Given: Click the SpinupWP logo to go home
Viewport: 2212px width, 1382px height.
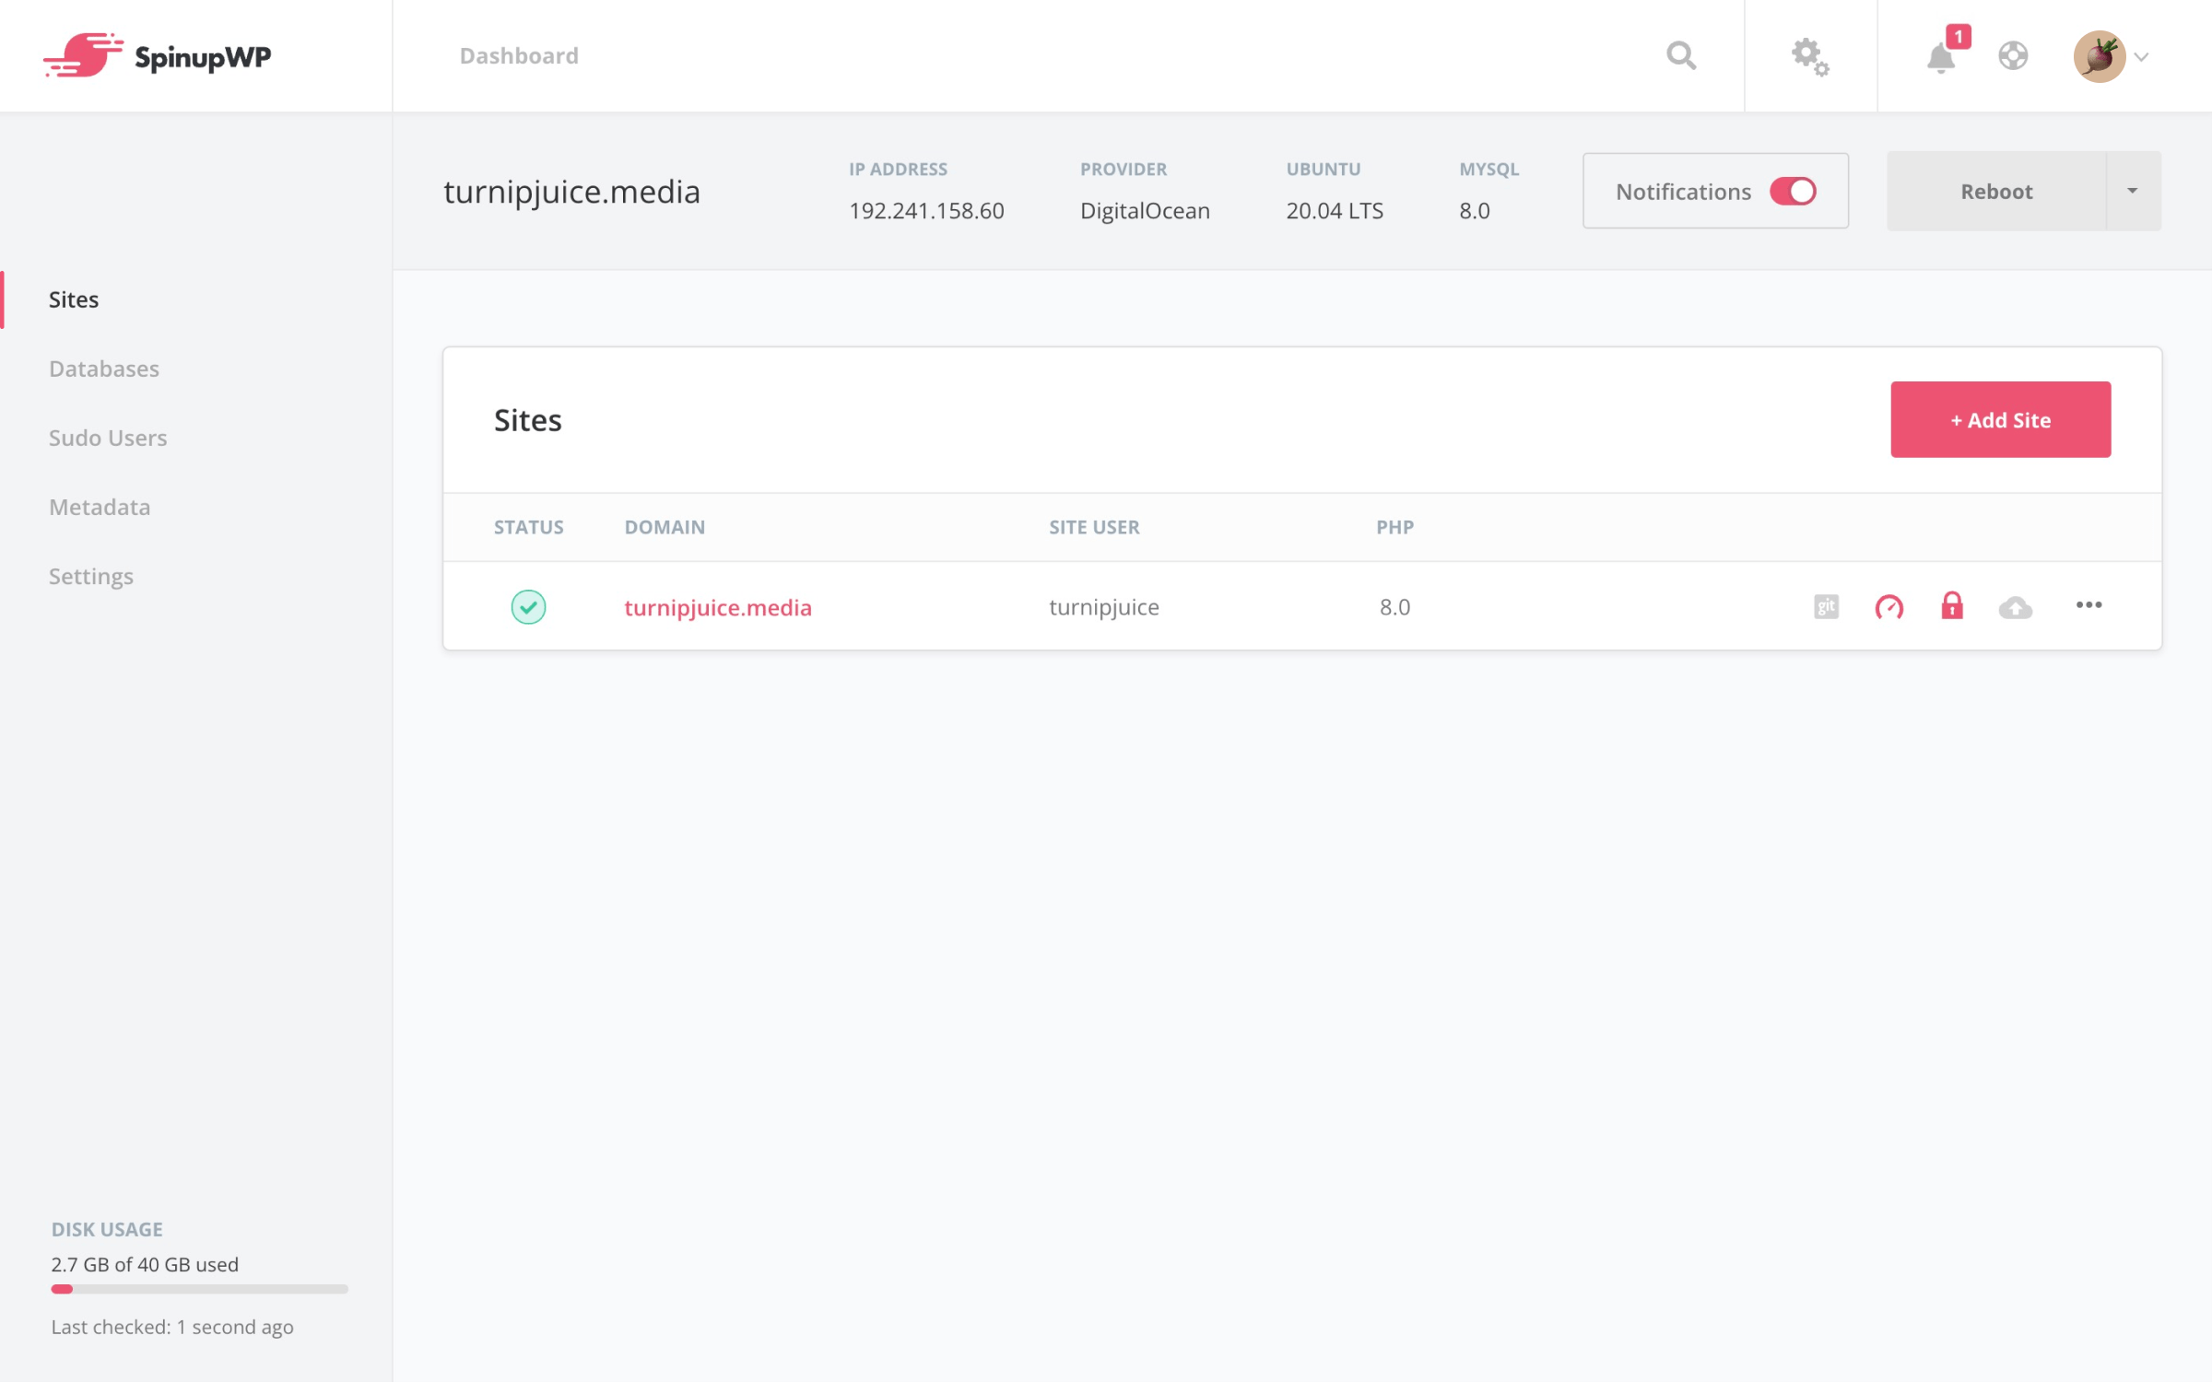Looking at the screenshot, I should (155, 55).
